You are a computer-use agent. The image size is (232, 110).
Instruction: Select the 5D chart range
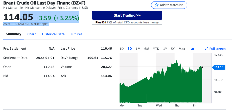click(130, 49)
